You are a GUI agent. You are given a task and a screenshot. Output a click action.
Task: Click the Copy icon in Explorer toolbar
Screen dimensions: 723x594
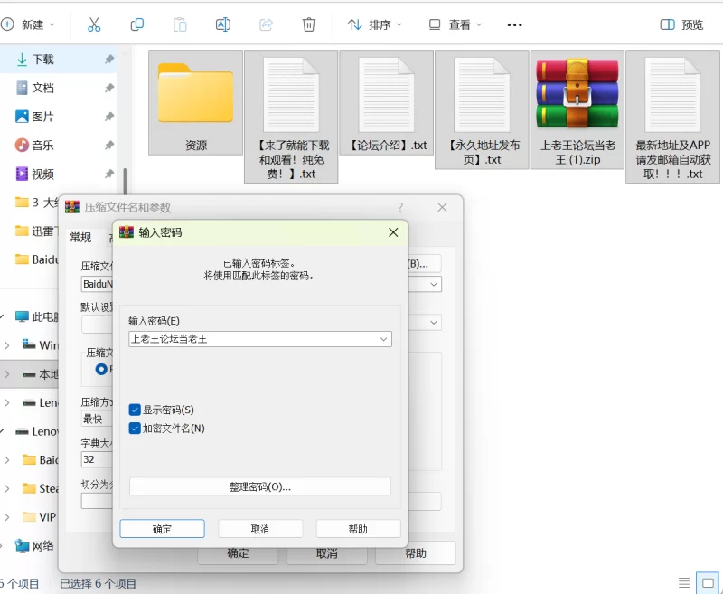[137, 24]
